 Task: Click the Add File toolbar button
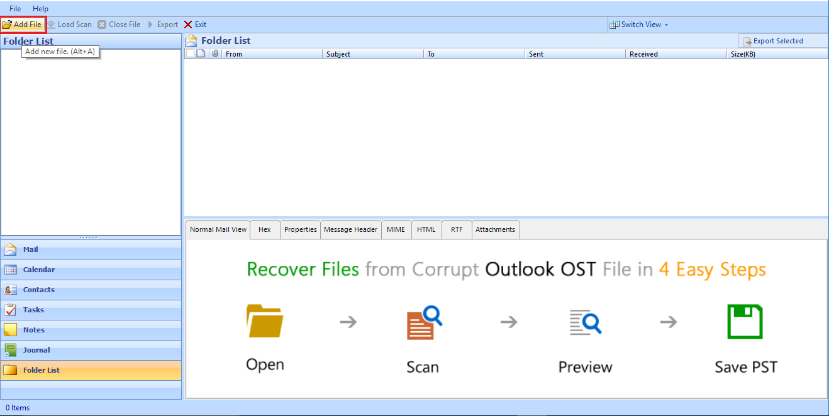point(23,25)
